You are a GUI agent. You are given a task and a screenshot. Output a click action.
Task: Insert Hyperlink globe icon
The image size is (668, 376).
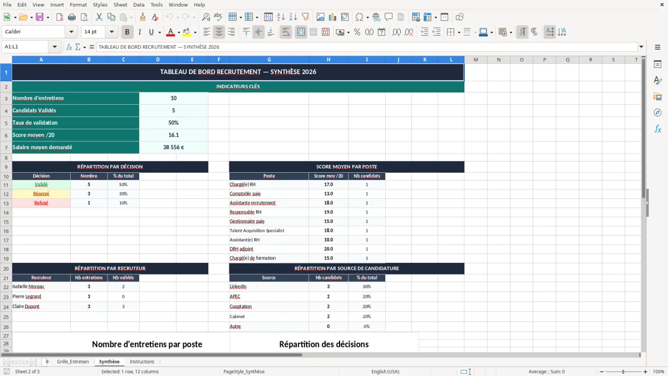pyautogui.click(x=376, y=17)
